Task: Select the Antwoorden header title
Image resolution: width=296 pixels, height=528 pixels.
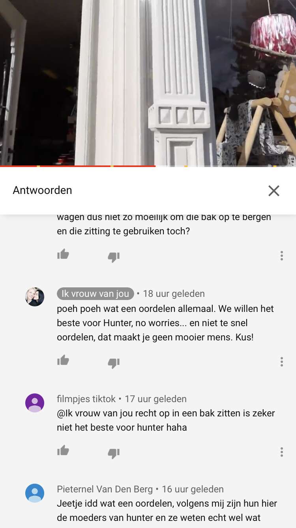Action: 43,190
